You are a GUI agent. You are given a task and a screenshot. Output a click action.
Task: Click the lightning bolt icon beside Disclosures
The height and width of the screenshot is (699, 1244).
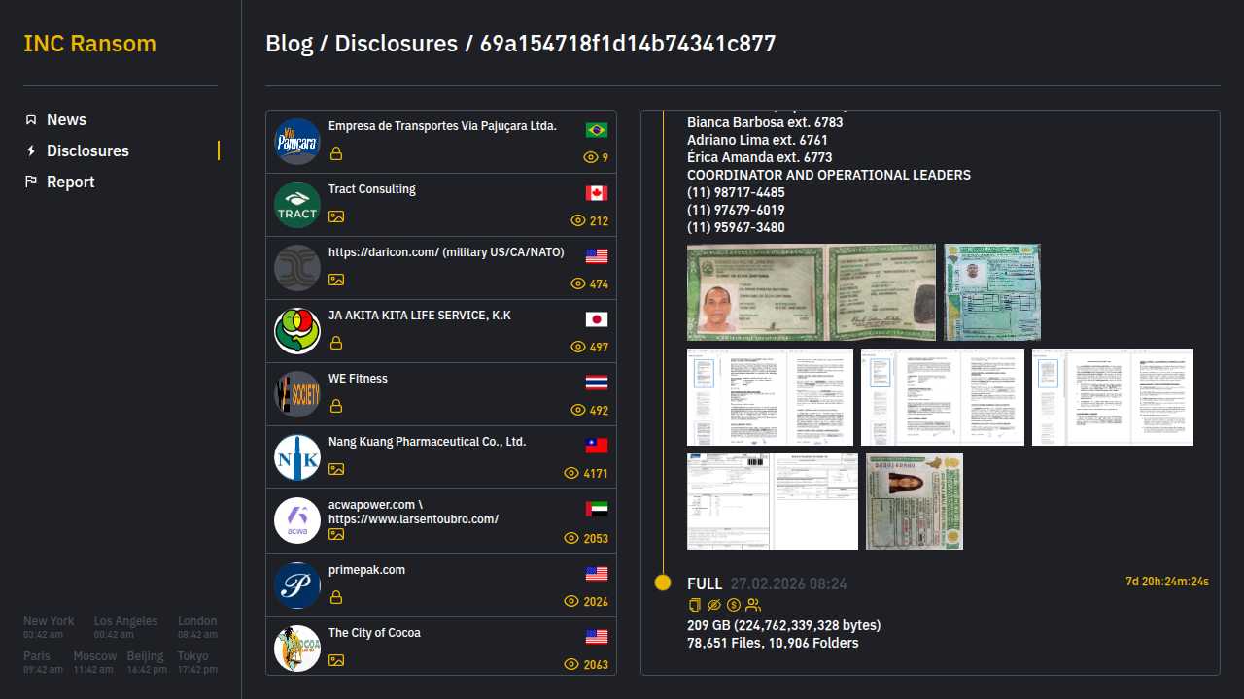point(31,150)
